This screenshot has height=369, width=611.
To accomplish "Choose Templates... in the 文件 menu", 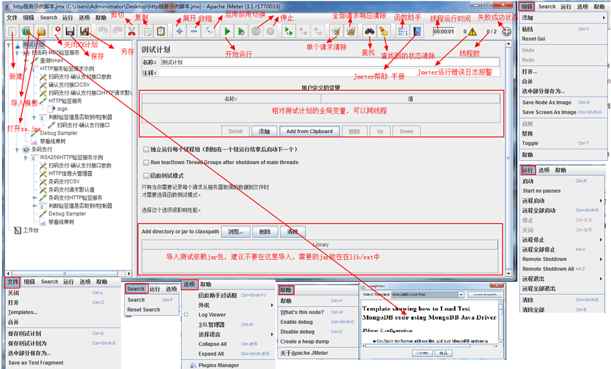I will 23,312.
